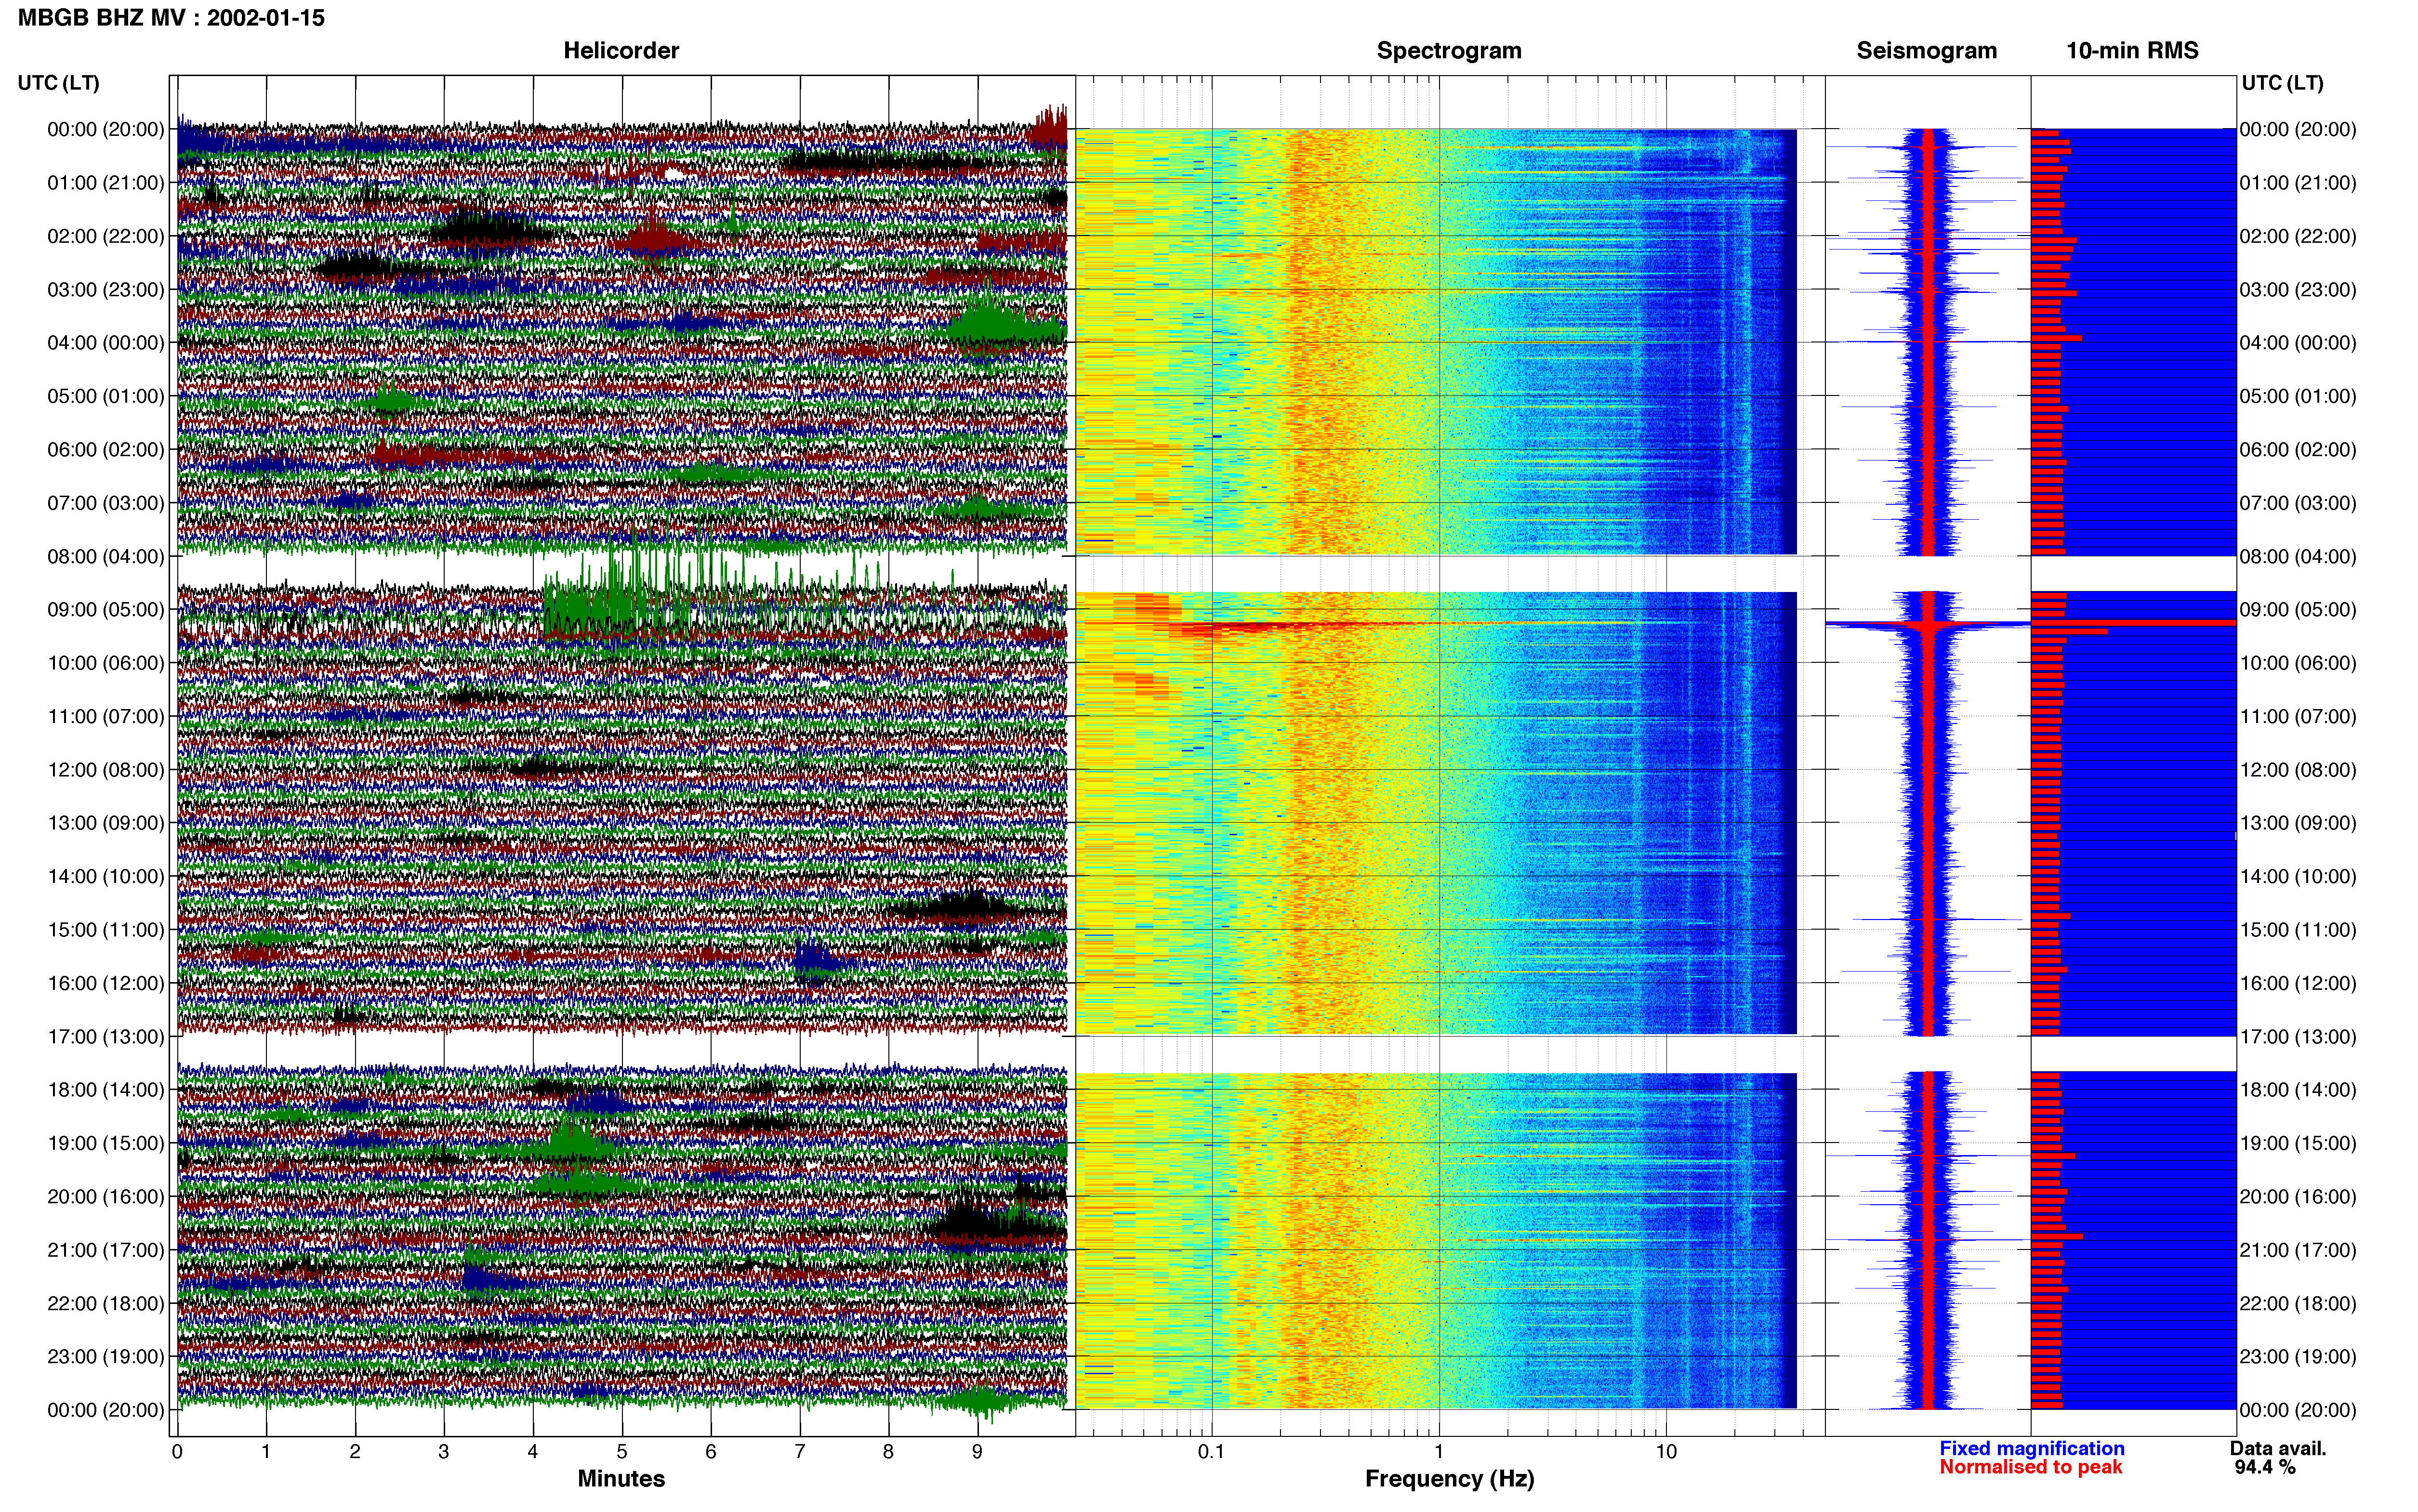
Task: Click '04:00 (00:00)' on the Helicorder time axis
Action: 106,342
